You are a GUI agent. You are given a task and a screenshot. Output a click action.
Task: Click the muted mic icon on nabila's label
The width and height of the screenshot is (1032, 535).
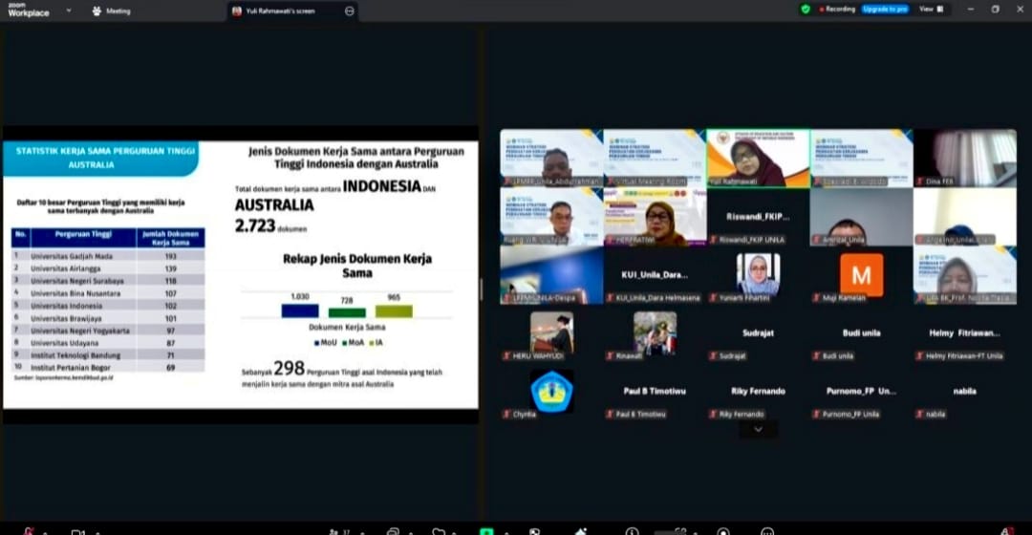[x=920, y=414]
